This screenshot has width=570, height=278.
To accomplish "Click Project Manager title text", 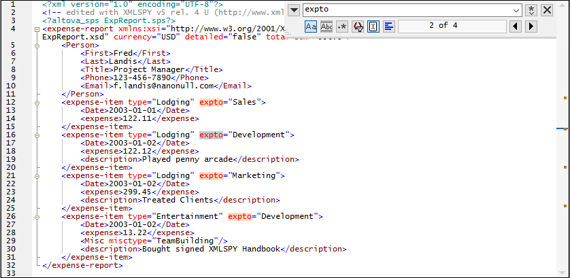I will (150, 70).
